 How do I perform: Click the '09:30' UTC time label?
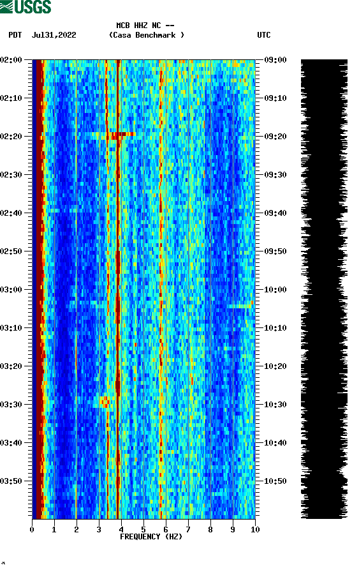(275, 175)
